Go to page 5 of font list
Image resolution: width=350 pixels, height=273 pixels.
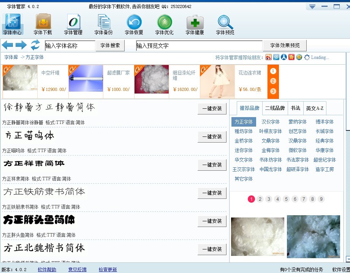pyautogui.click(x=286, y=199)
